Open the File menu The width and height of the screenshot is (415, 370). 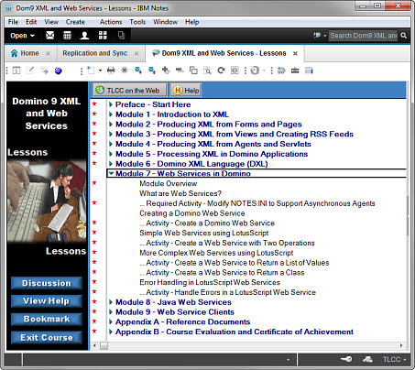coord(13,22)
